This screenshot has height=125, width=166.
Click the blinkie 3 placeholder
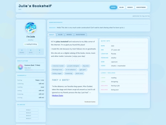click(x=29, y=116)
